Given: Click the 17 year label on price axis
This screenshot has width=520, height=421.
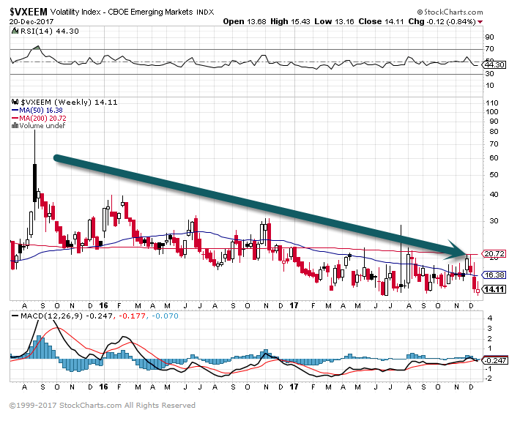Looking at the screenshot, I should coord(294,305).
